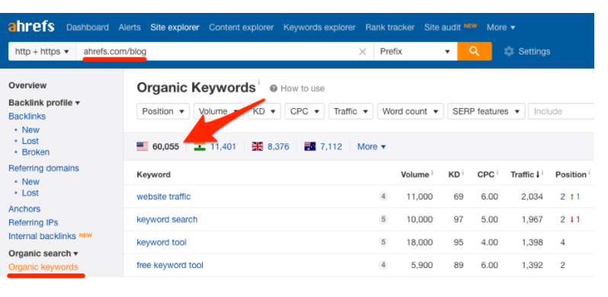Collapse the Backlink profile section
Image resolution: width=608 pixels, height=297 pixels.
tap(44, 103)
